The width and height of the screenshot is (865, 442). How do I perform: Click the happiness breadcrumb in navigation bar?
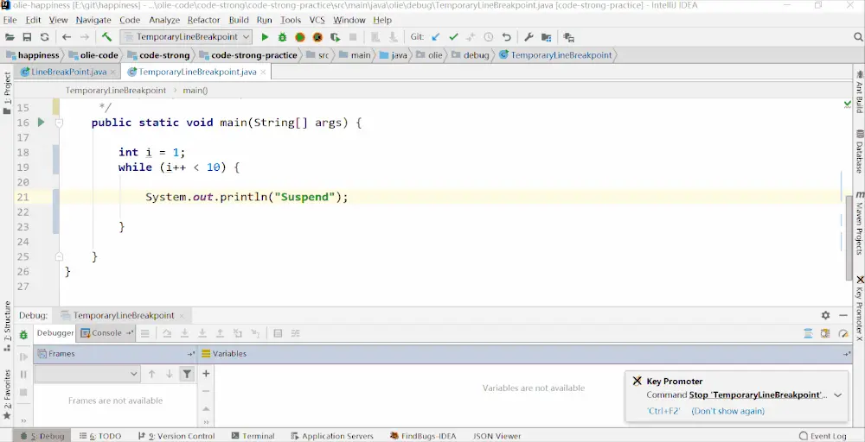(x=32, y=55)
